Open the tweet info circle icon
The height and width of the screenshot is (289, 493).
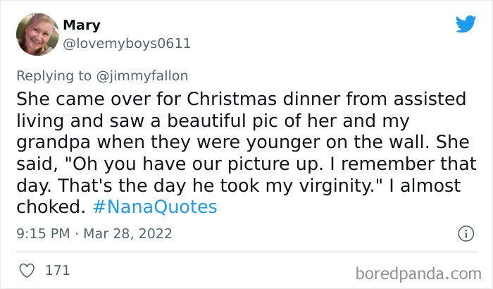tap(465, 233)
